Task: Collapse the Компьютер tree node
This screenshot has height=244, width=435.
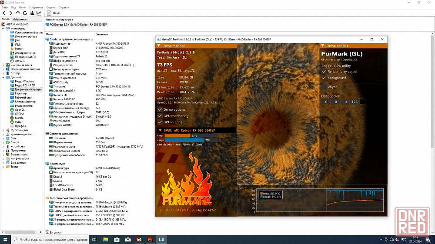Action: click(3, 29)
